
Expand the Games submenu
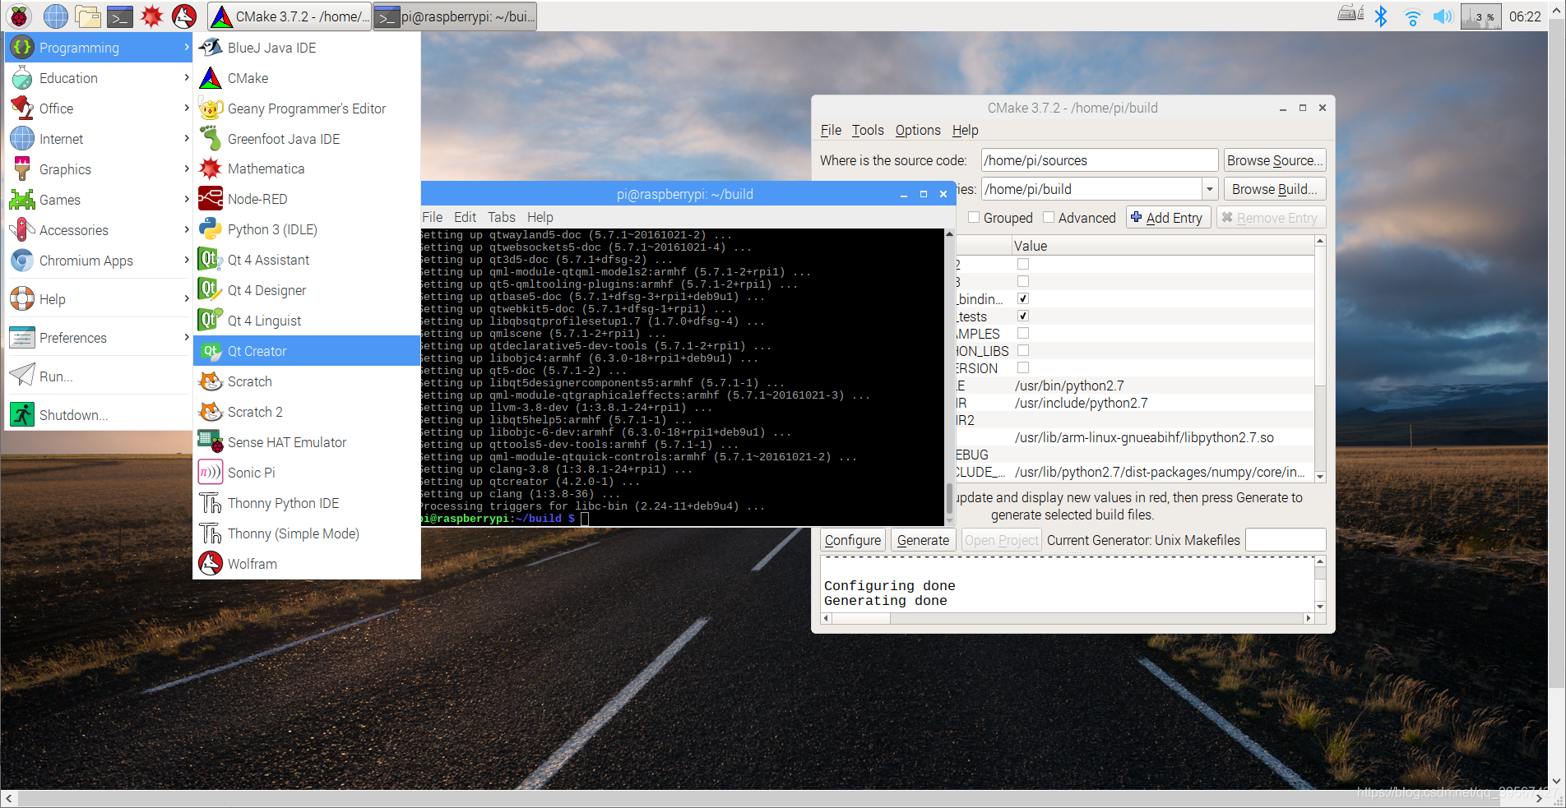click(99, 200)
